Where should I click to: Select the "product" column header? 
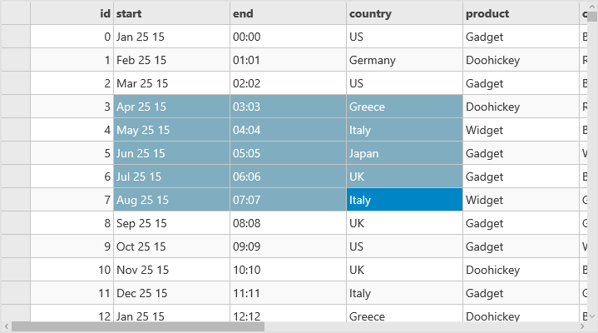pos(521,13)
